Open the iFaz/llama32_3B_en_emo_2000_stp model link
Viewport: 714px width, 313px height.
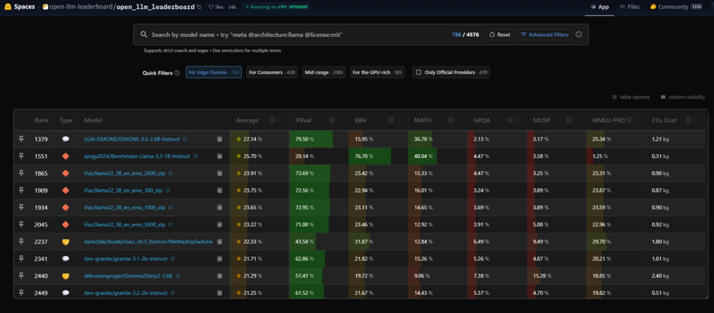coord(125,174)
